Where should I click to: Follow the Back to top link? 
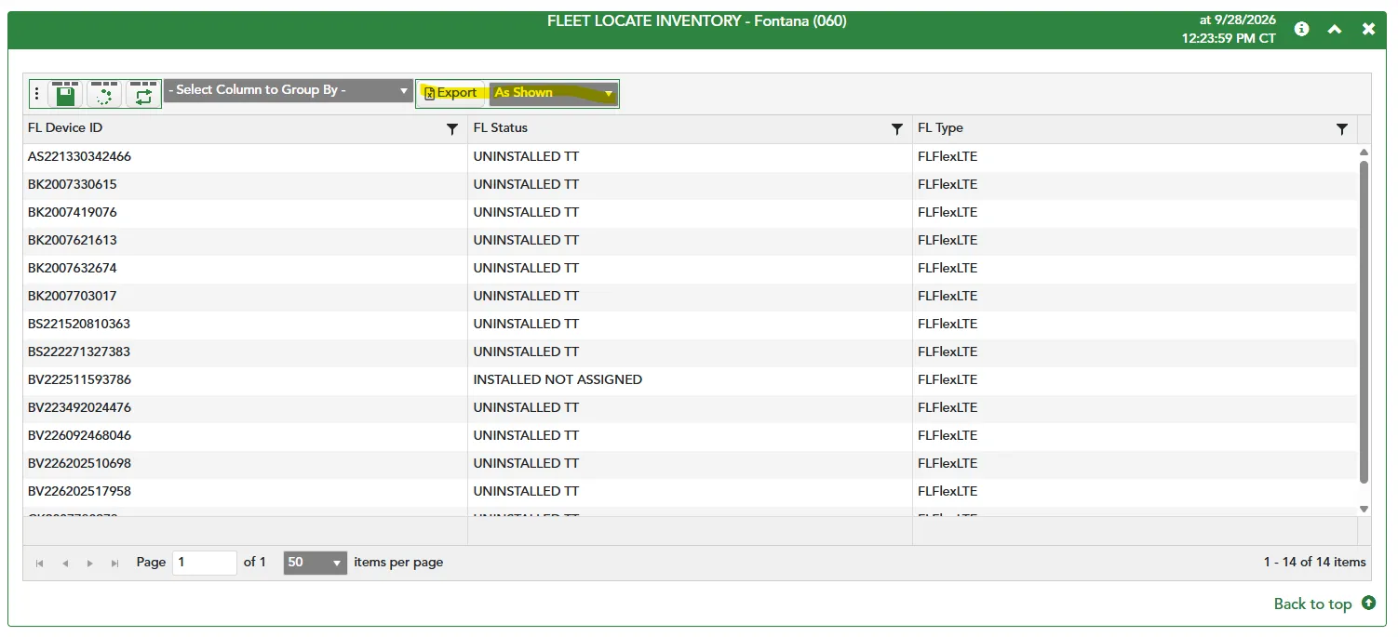tap(1324, 604)
